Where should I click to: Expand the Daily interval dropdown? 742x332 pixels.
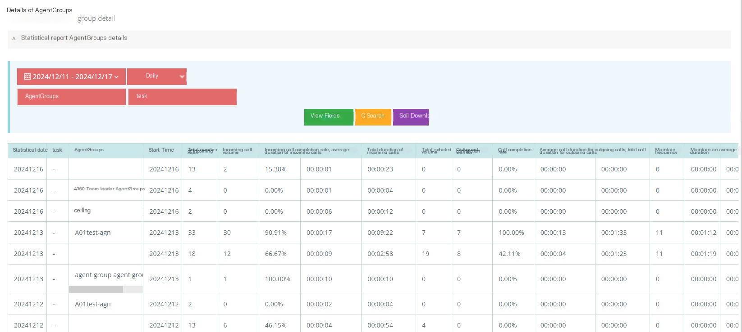point(157,76)
